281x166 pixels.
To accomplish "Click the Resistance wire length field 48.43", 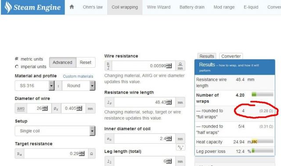I will [144, 102].
